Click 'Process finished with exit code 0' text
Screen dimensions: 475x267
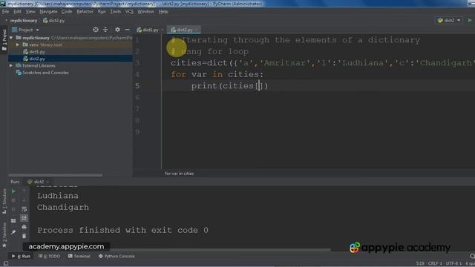pos(122,231)
